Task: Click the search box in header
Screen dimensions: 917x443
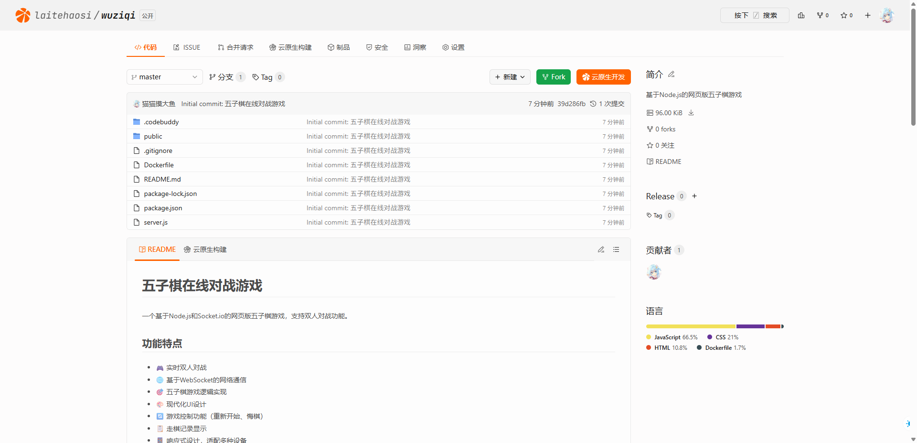Action: pyautogui.click(x=754, y=15)
